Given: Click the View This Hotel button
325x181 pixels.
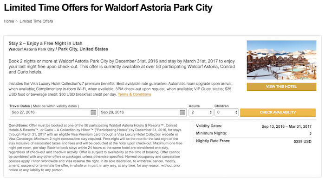Looking at the screenshot, I should point(281,87).
